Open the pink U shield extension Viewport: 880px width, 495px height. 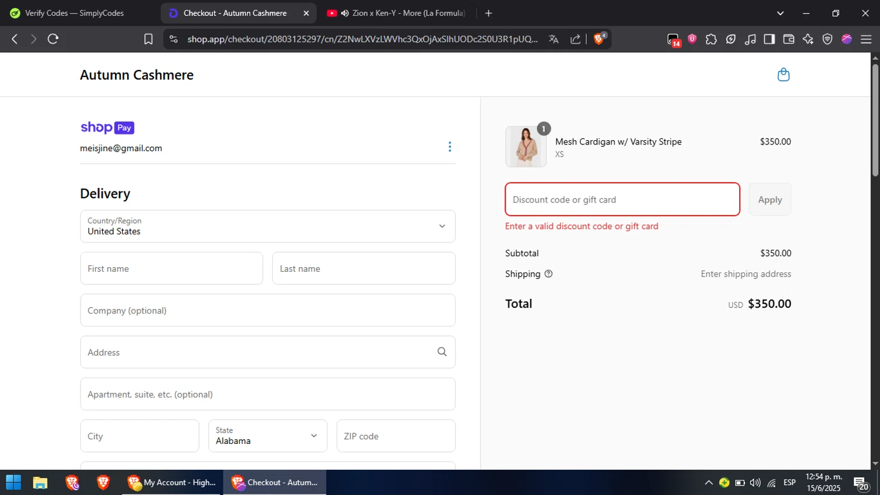point(692,39)
